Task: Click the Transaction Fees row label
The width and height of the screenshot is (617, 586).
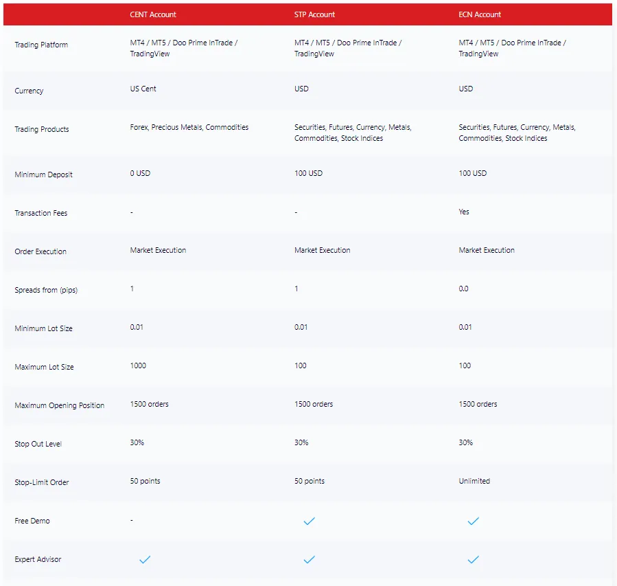Action: 40,213
